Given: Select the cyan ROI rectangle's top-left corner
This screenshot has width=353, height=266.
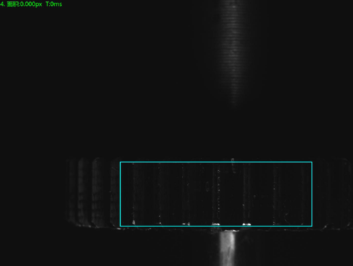Looking at the screenshot, I should click(x=120, y=162).
